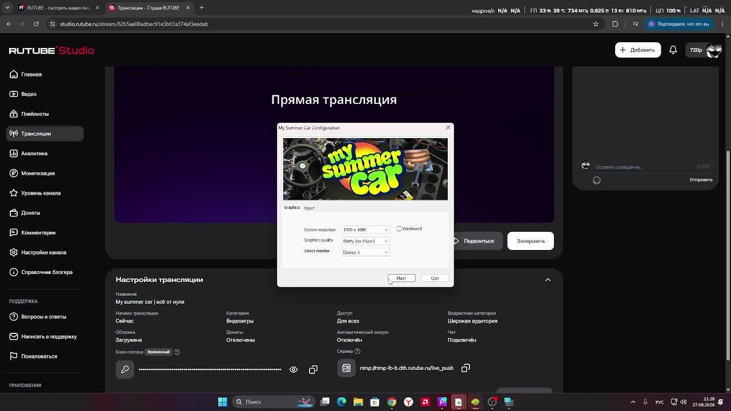This screenshot has width=731, height=411.
Task: Click the Play! button
Action: [401, 278]
